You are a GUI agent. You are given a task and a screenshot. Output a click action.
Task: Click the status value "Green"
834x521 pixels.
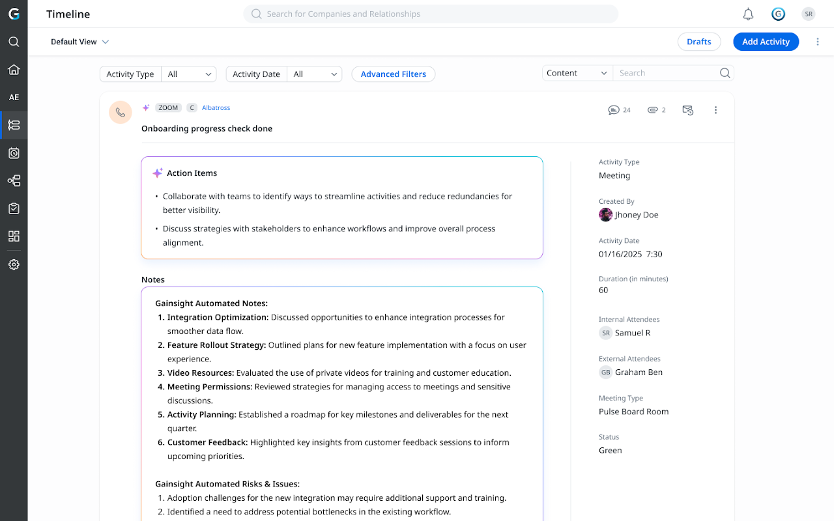tap(611, 451)
